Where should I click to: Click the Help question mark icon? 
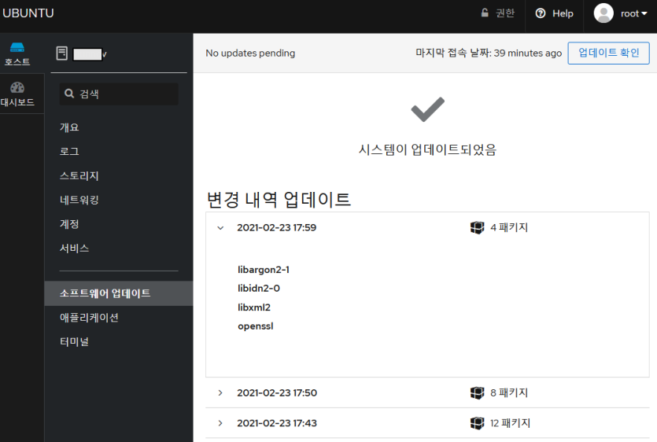coord(541,13)
